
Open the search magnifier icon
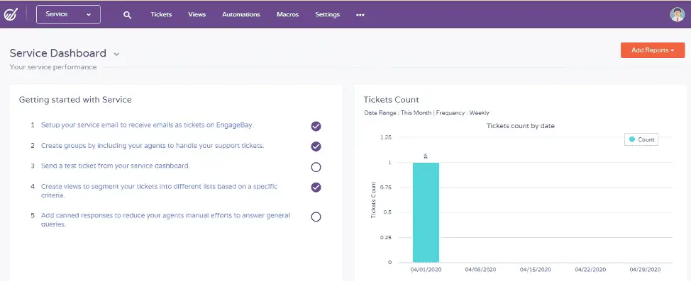pyautogui.click(x=128, y=15)
